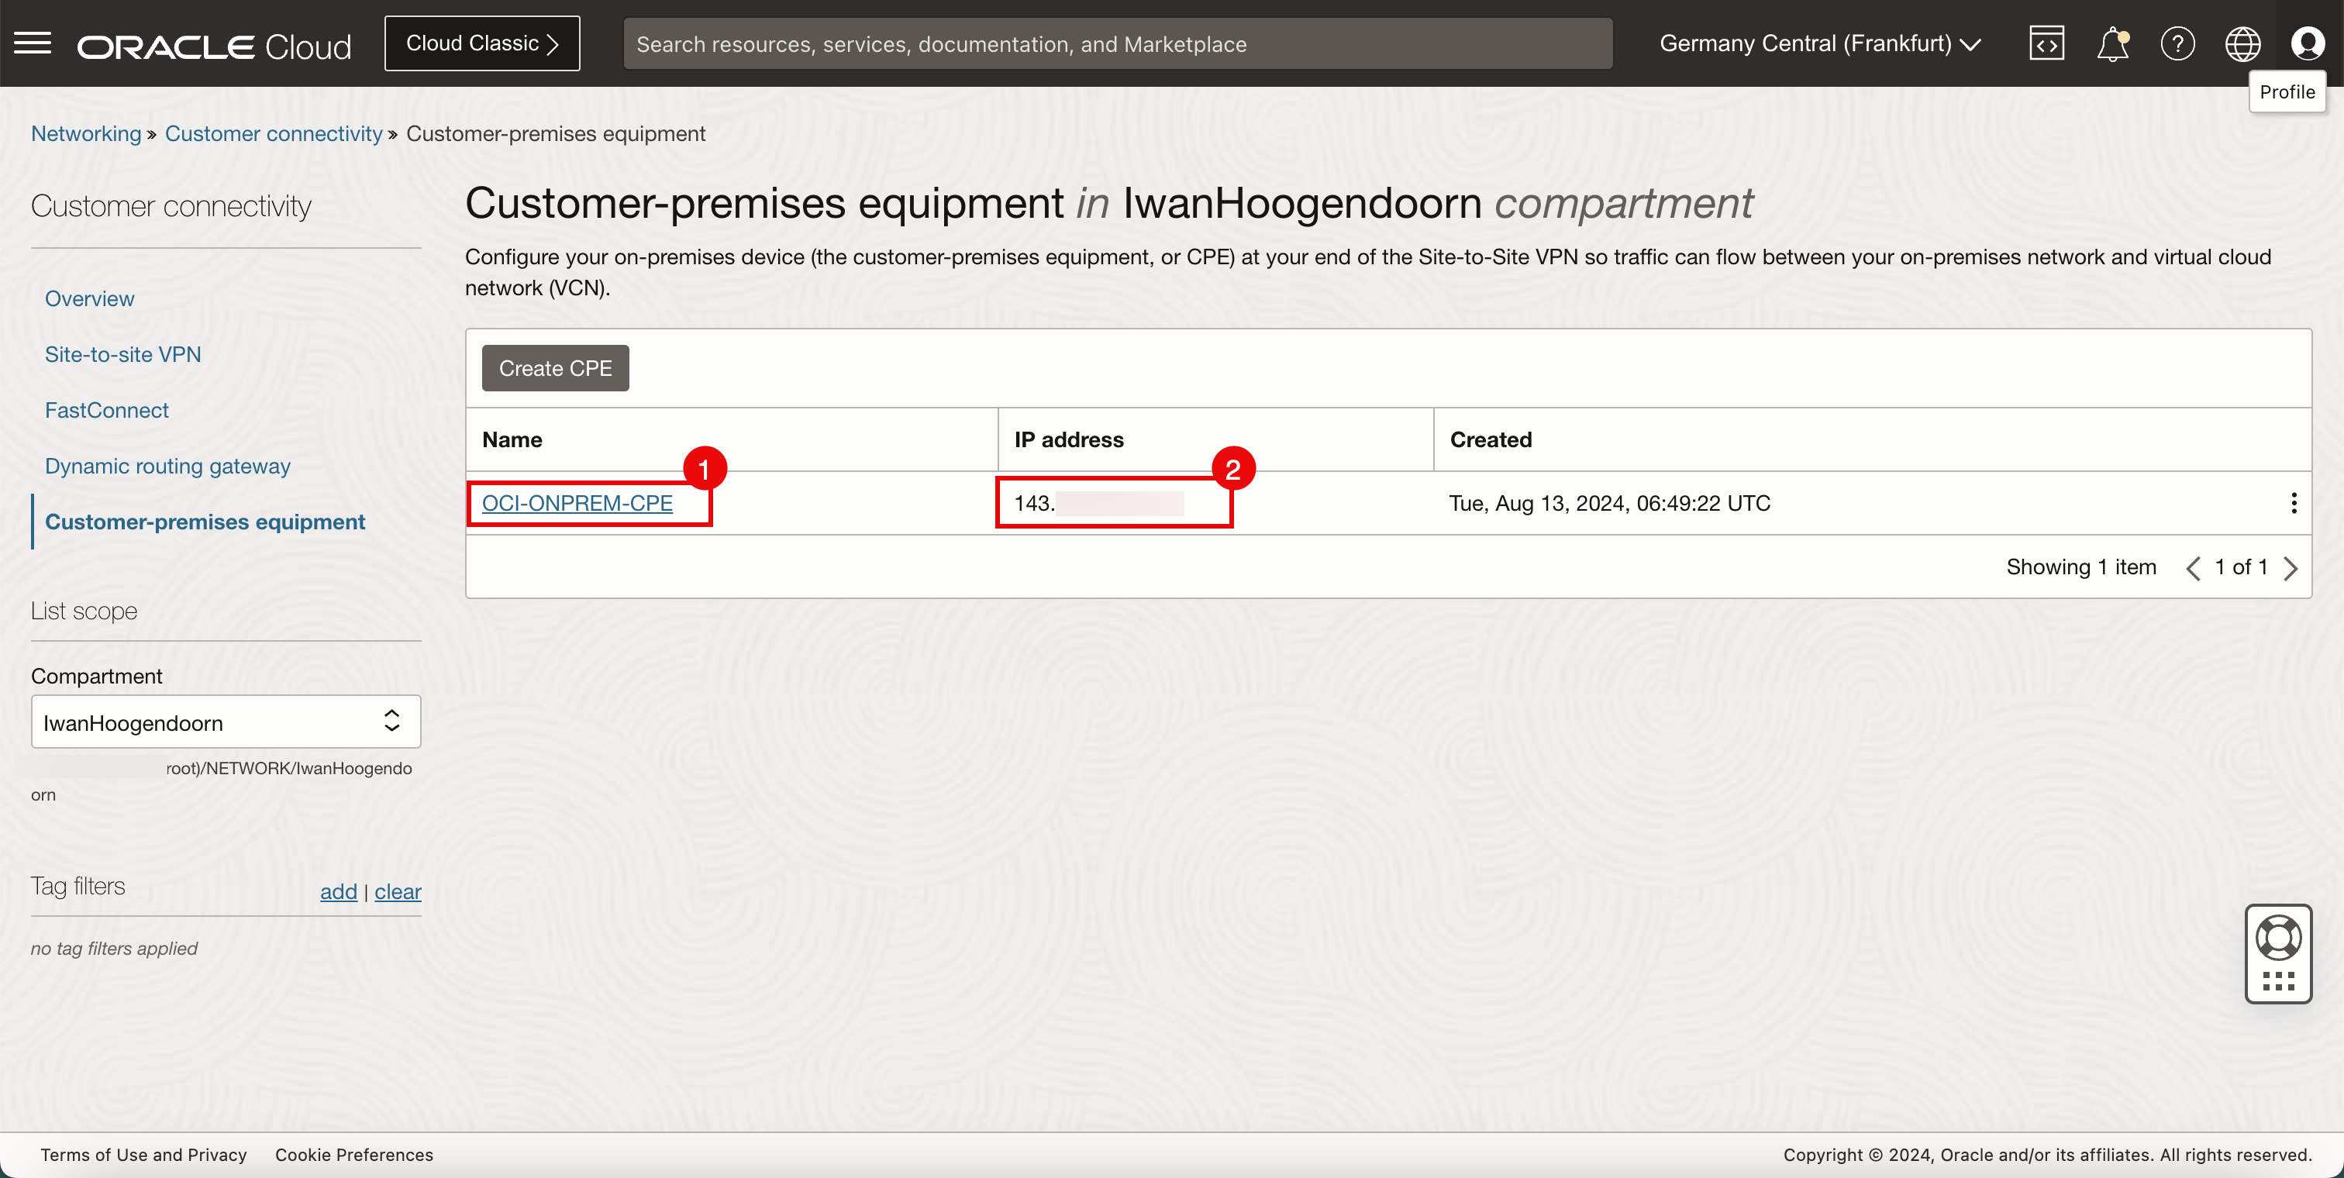Select FastConnect in the sidebar

[x=106, y=410]
